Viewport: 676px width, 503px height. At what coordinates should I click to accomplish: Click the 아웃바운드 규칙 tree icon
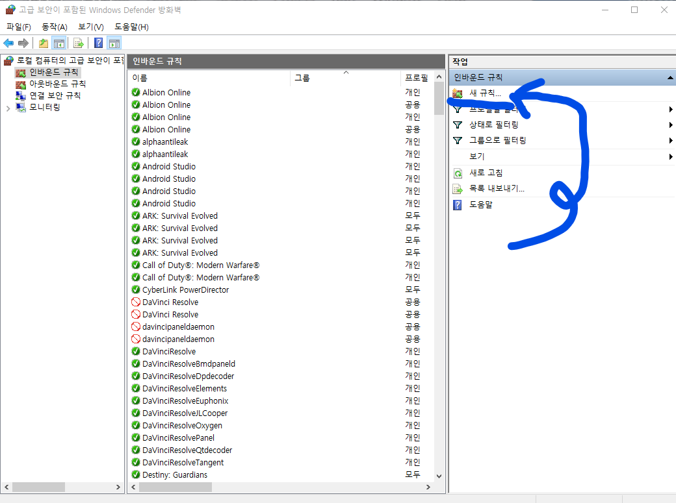click(21, 84)
